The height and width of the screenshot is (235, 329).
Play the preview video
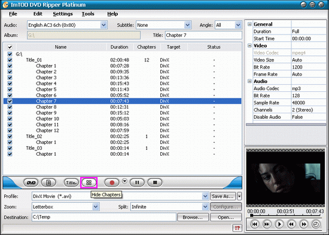pyautogui.click(x=279, y=224)
